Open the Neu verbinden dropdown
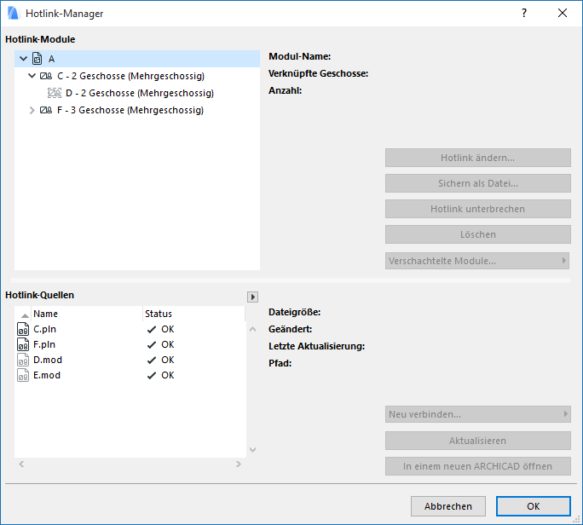Image resolution: width=583 pixels, height=525 pixels. point(478,414)
